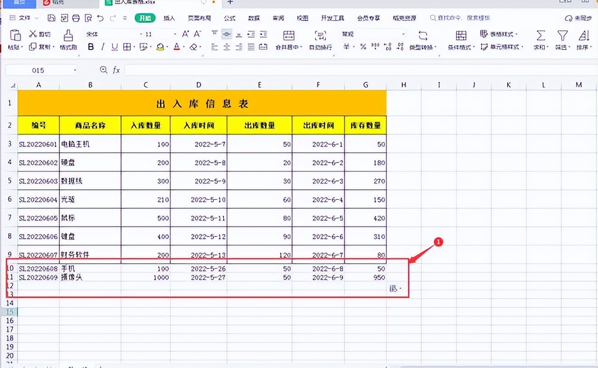The width and height of the screenshot is (598, 368).
Task: Align cell content to top
Action: coord(214,34)
